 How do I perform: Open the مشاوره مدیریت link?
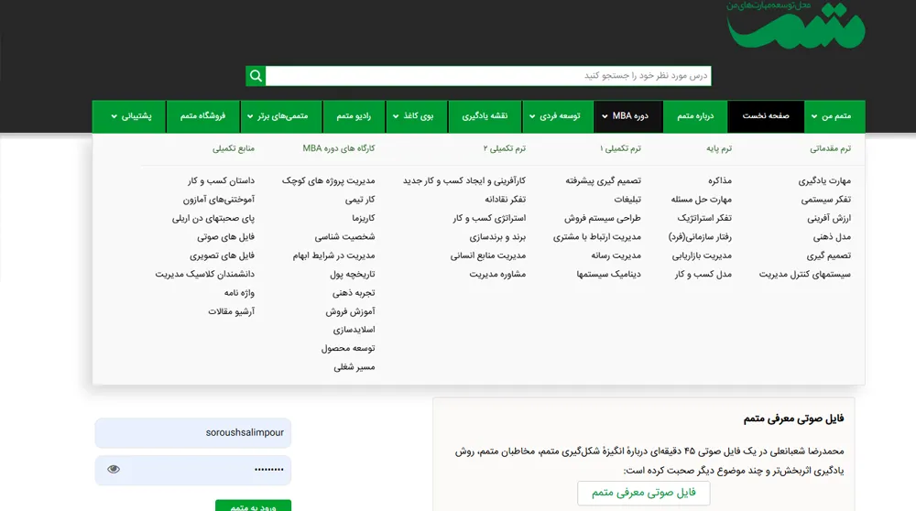tap(497, 275)
